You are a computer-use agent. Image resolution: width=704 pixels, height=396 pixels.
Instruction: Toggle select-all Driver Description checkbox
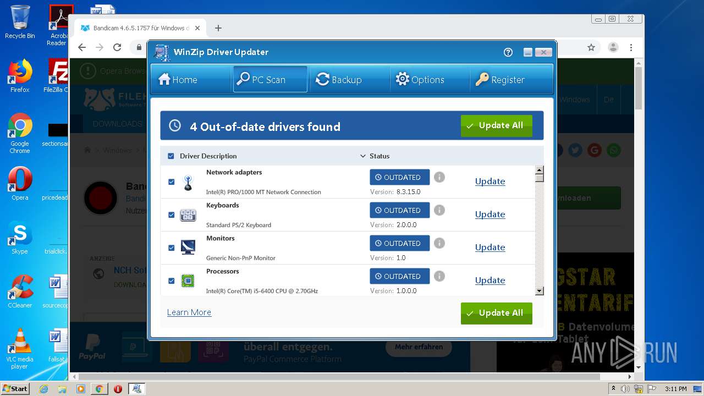click(x=171, y=156)
